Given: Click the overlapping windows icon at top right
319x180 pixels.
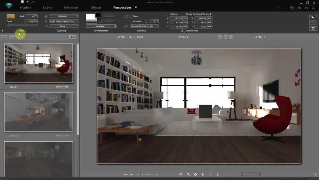Looking at the screenshot, I should coord(292,8).
